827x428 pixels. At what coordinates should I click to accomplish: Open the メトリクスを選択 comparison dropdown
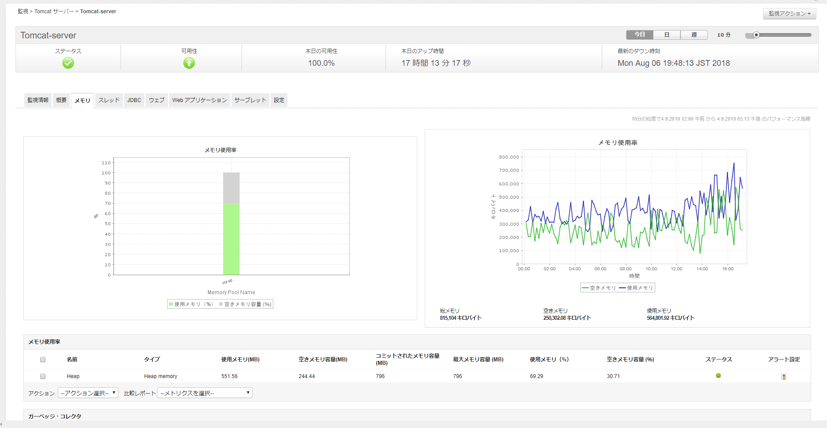204,393
